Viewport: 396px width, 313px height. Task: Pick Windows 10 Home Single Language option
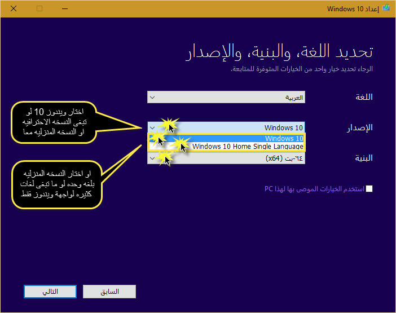tap(226, 147)
